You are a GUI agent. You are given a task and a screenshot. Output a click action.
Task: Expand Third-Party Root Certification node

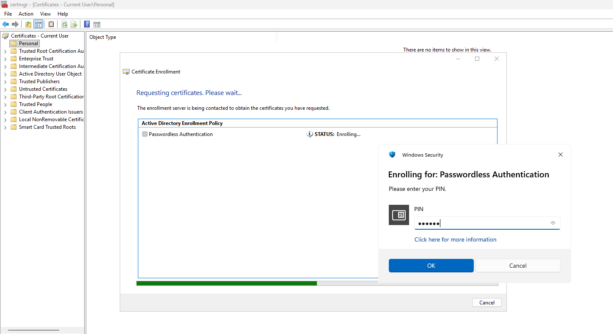pyautogui.click(x=5, y=97)
